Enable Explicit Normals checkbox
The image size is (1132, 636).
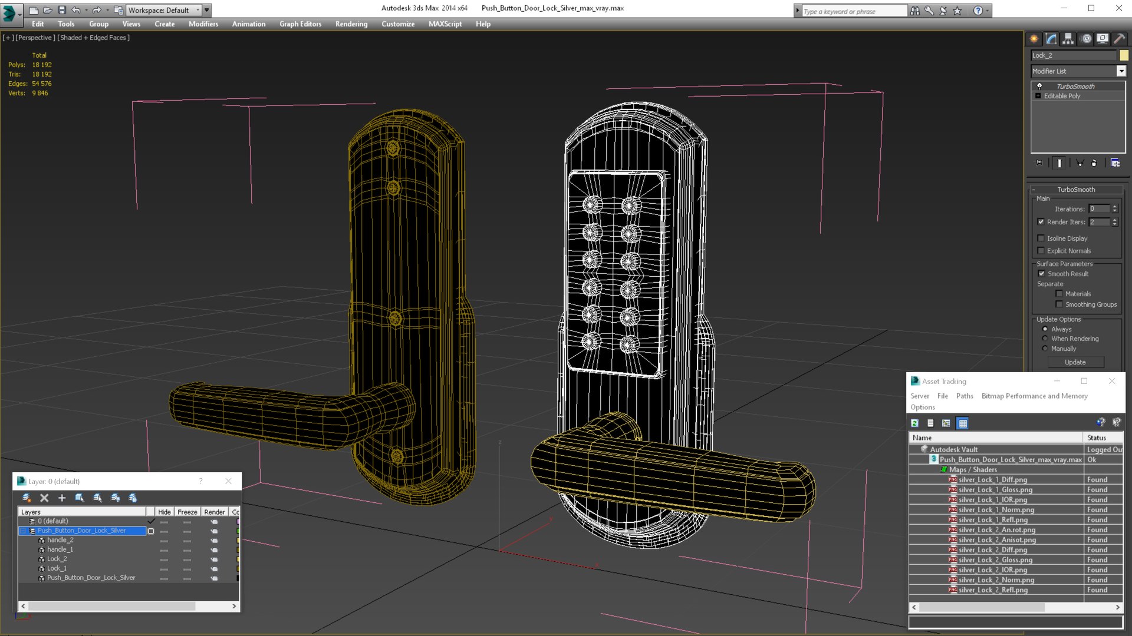tap(1041, 251)
